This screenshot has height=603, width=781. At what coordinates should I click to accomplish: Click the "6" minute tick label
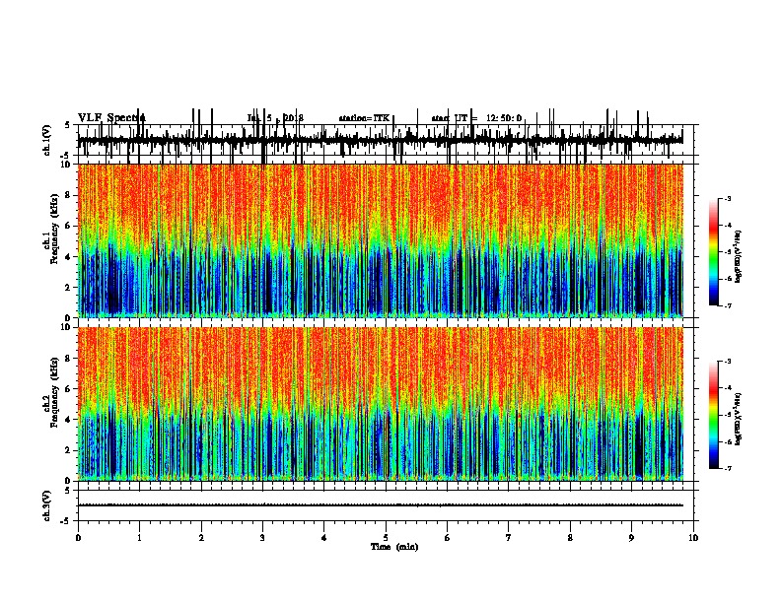pyautogui.click(x=448, y=538)
